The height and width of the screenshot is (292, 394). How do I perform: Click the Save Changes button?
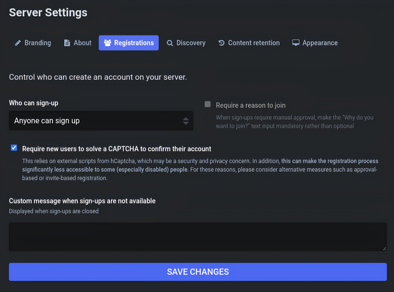coord(197,272)
